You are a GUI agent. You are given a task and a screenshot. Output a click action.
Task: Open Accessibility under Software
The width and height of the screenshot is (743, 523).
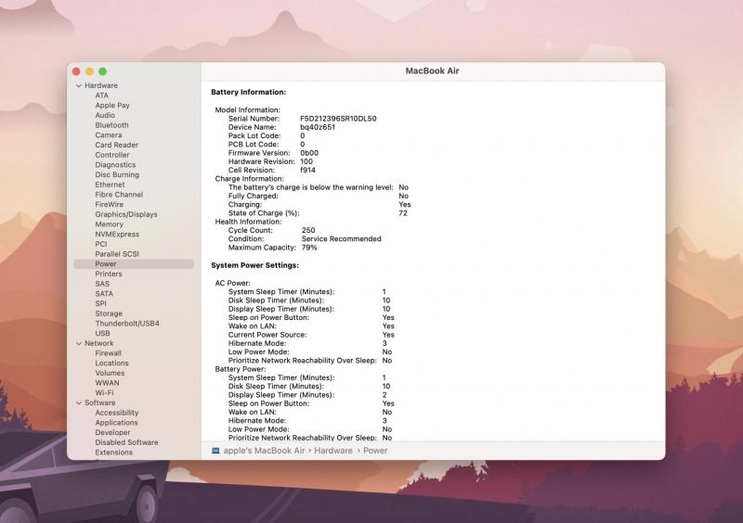pyautogui.click(x=117, y=414)
